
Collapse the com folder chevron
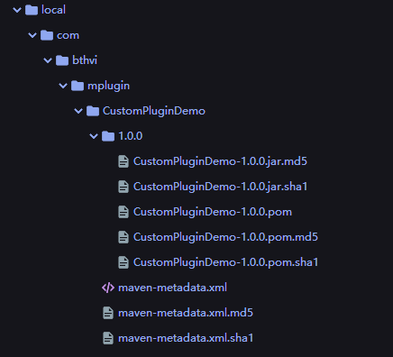tap(32, 35)
